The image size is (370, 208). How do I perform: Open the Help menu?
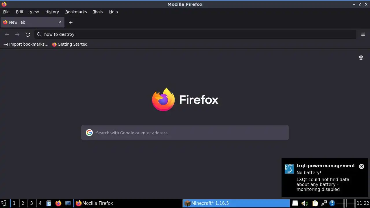click(x=113, y=12)
